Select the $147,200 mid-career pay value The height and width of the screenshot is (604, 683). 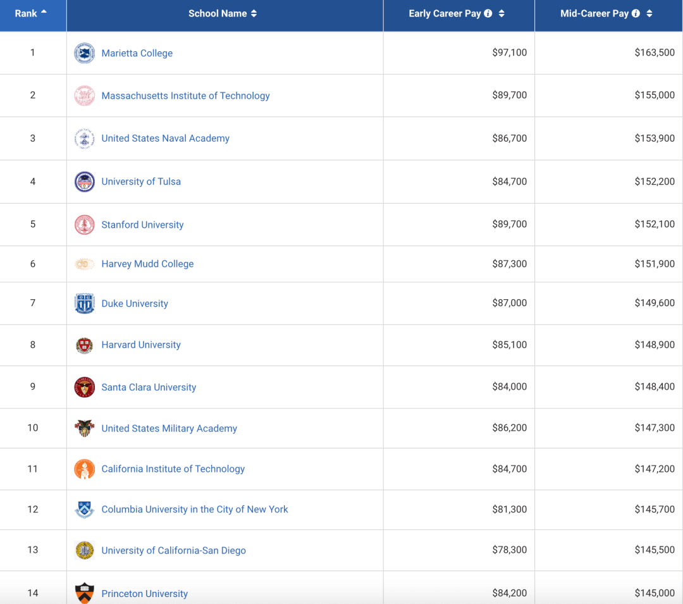pos(655,469)
